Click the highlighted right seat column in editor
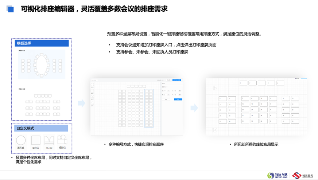The height and width of the screenshot is (180, 318). tap(149, 108)
